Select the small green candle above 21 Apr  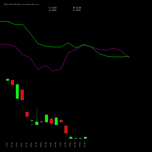pos(8,80)
